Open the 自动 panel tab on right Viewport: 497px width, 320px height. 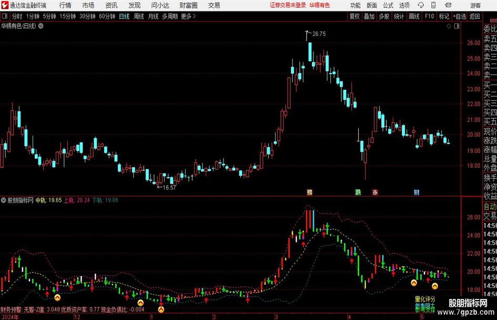[490, 207]
